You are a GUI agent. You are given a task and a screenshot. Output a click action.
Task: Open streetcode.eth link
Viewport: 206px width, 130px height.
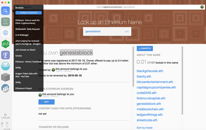[147, 120]
